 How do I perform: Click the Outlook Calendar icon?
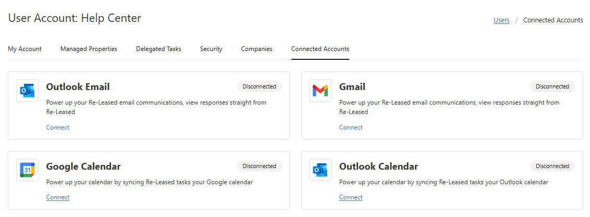click(x=320, y=170)
